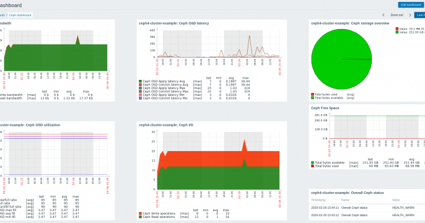The width and height of the screenshot is (425, 223).
Task: Click the Ceph I/O widget title
Action: (x=166, y=125)
